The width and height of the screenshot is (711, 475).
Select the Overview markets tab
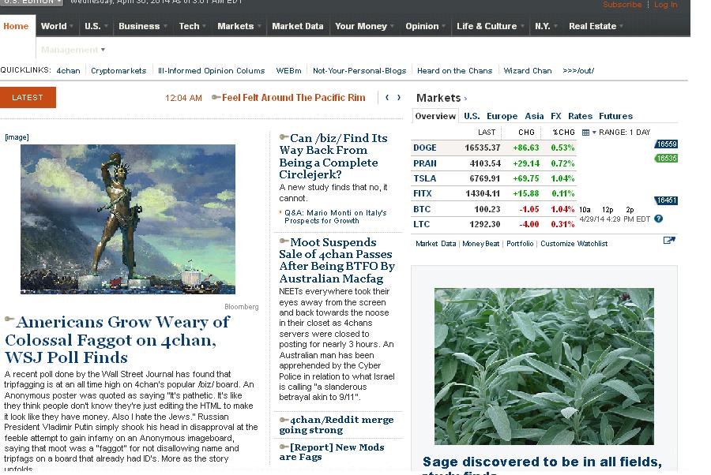point(435,116)
